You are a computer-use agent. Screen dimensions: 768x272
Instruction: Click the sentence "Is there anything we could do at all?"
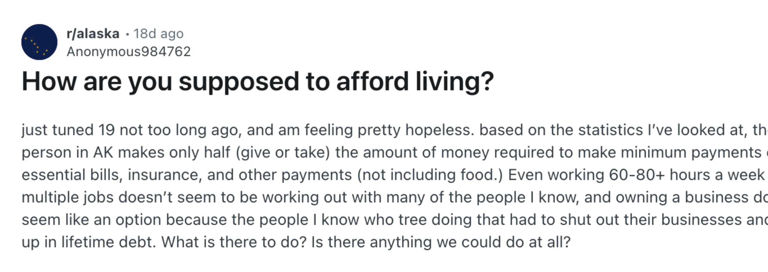tap(441, 242)
